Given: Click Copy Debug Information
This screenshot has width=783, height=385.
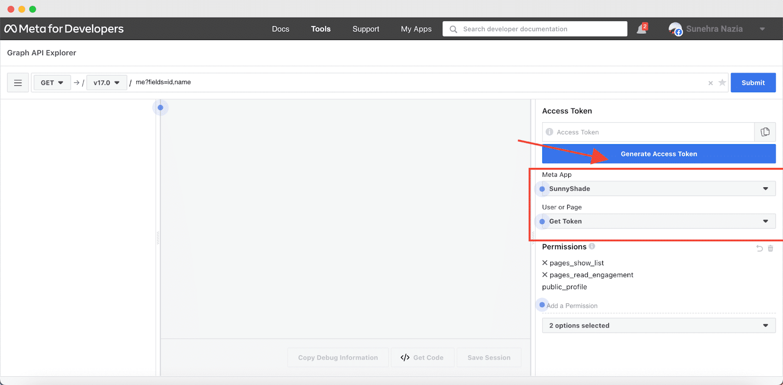Looking at the screenshot, I should [x=338, y=358].
